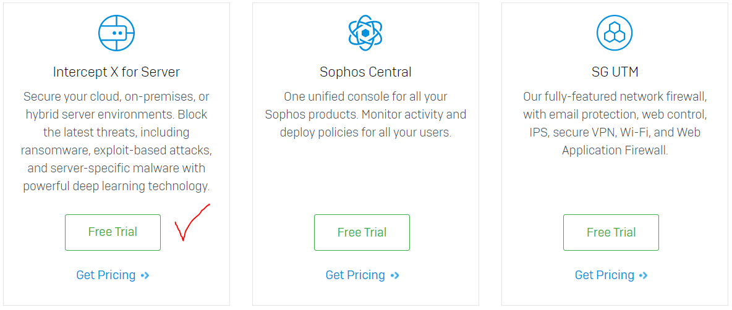The width and height of the screenshot is (732, 310).
Task: Open Get Pricing for Sophos Central
Action: (x=355, y=275)
